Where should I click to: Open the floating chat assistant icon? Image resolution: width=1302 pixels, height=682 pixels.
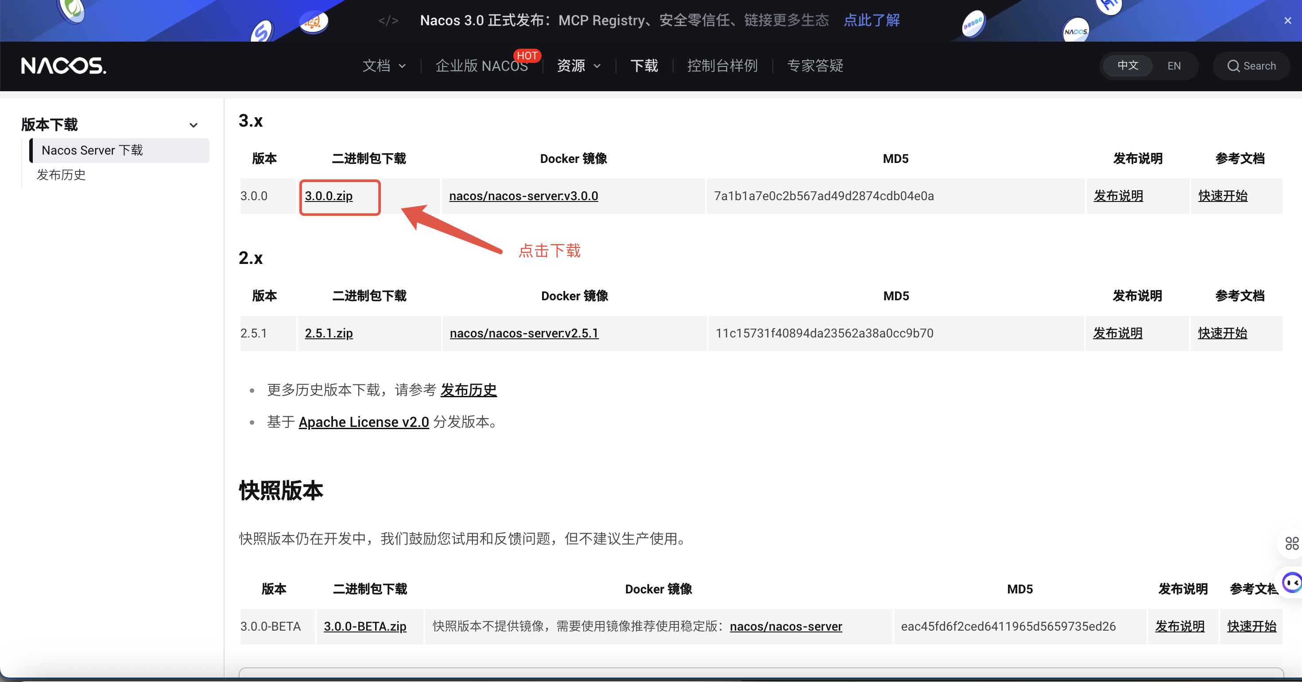click(1292, 582)
